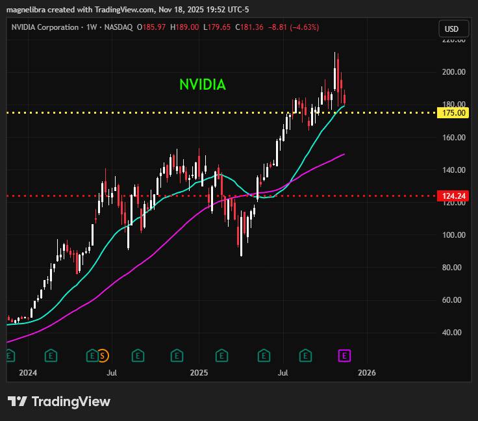Click the NVIDIA Corporation symbol title

coord(45,27)
